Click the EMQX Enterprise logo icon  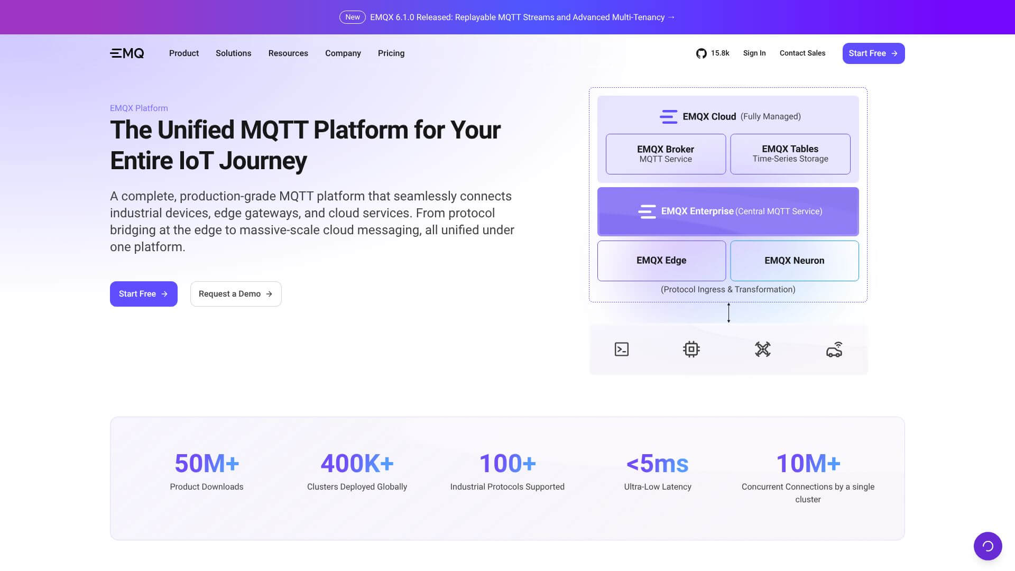pos(647,211)
